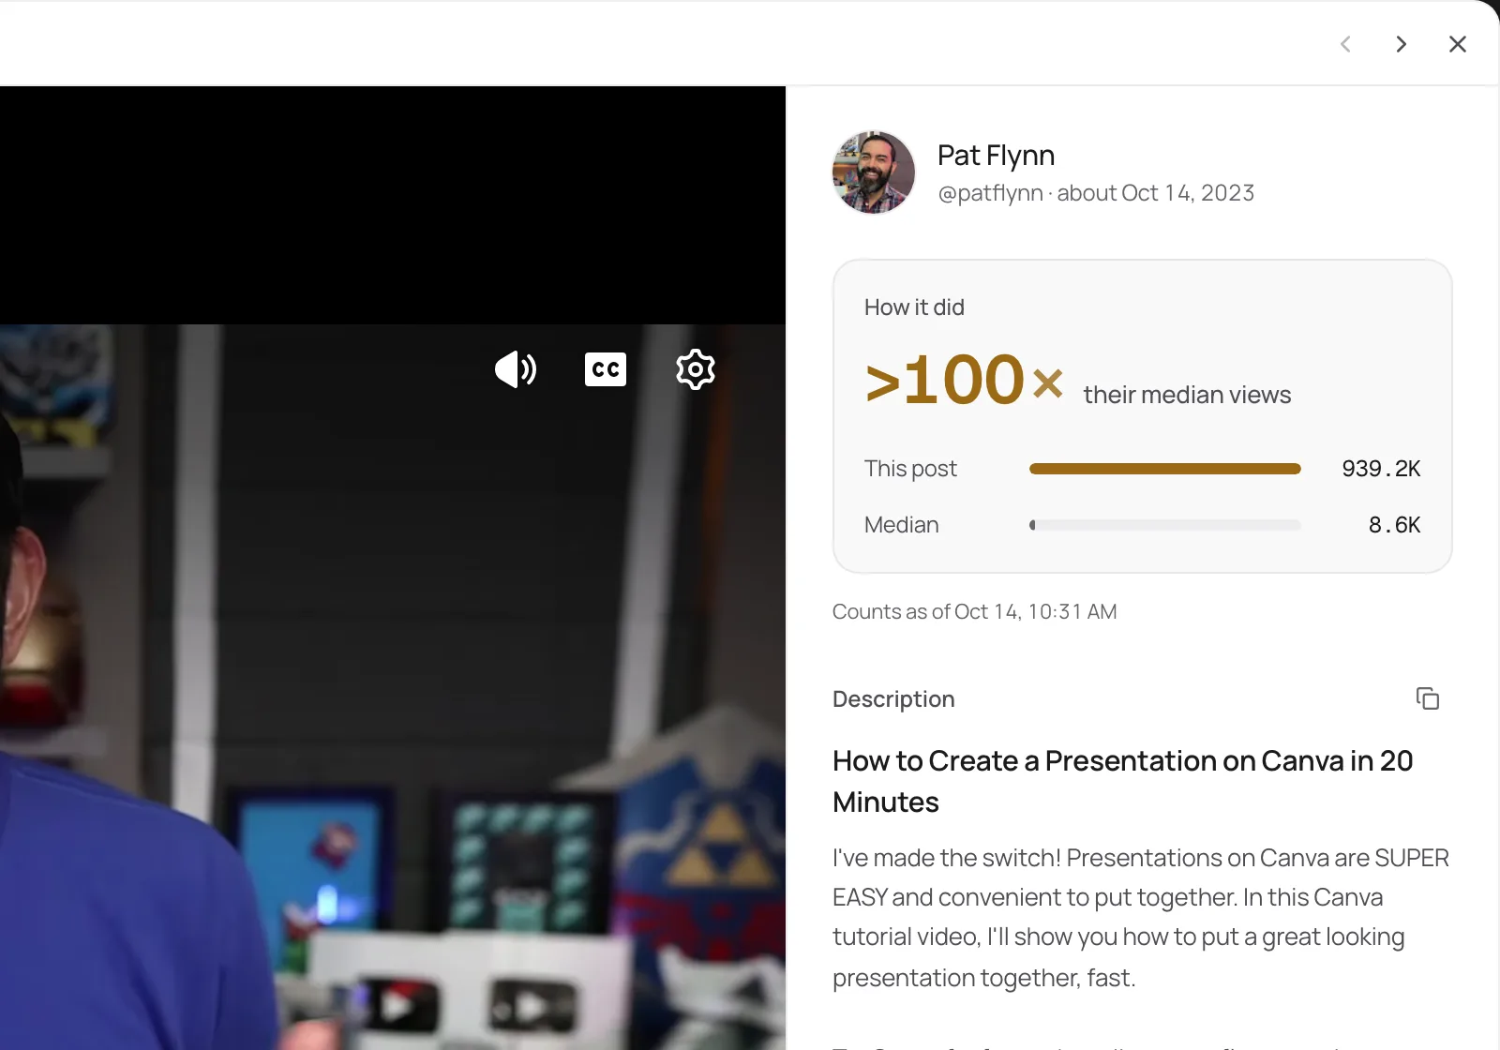Click the 'How it did' heading

tap(914, 307)
